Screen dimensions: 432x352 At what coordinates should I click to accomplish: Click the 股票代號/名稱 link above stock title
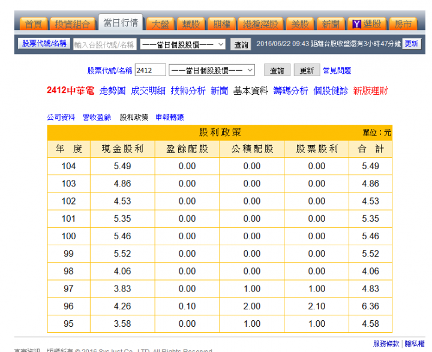point(110,71)
